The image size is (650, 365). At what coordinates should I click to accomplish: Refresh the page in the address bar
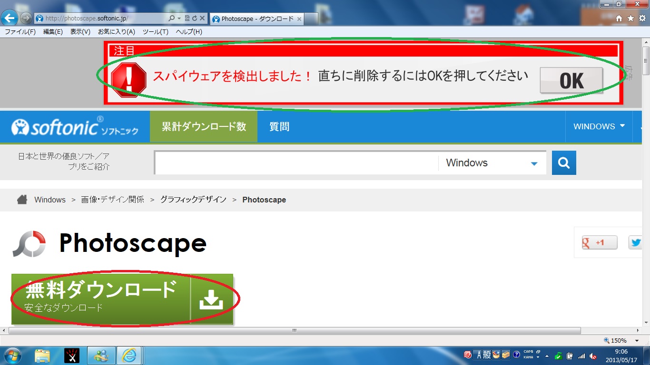(x=194, y=19)
